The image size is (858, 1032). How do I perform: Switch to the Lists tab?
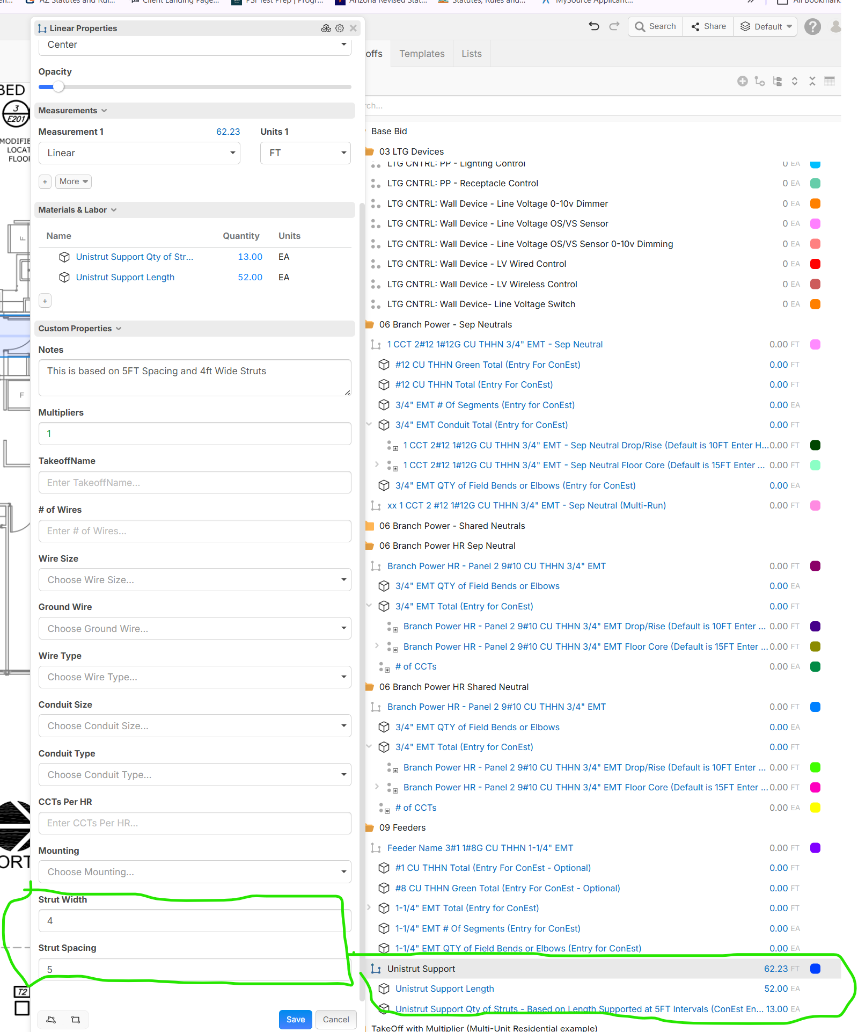click(x=471, y=54)
